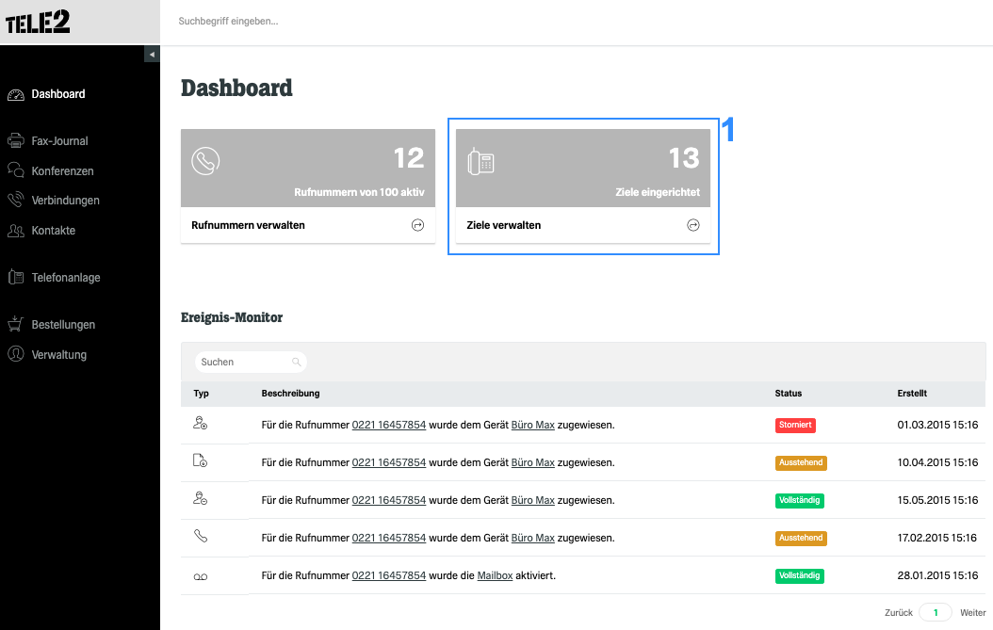Screen dimensions: 993x630
Task: Collapse the sidebar with arrow toggle
Action: point(152,55)
